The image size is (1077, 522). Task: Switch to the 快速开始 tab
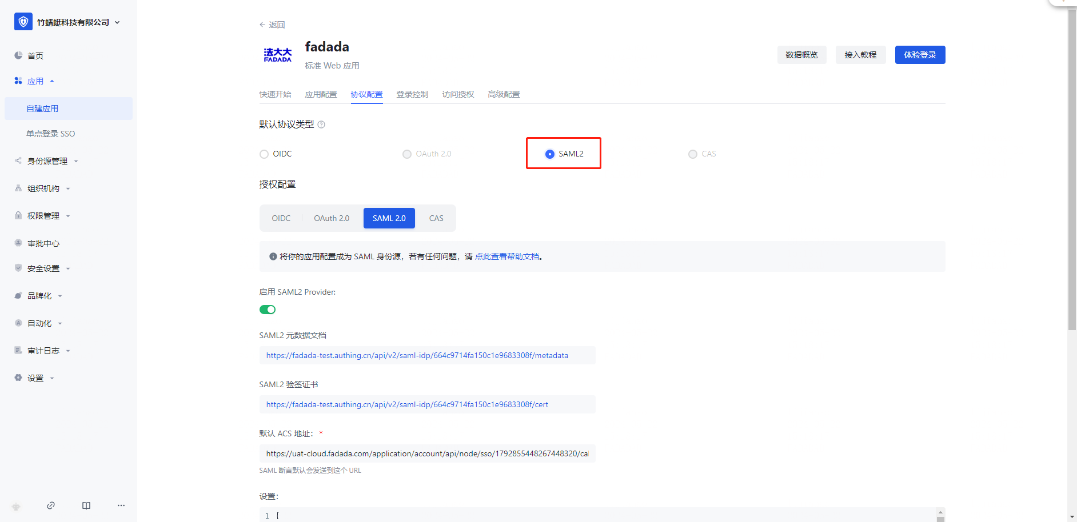click(x=276, y=94)
